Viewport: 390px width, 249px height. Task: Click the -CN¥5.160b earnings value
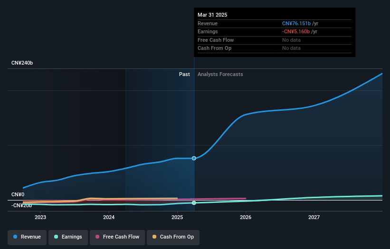pyautogui.click(x=296, y=31)
